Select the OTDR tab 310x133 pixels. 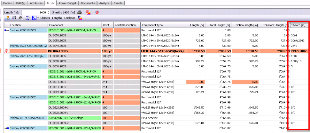[51, 3]
